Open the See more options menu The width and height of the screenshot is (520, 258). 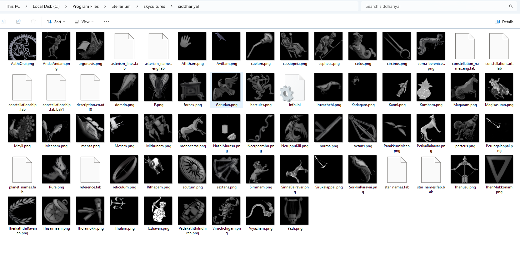(107, 22)
